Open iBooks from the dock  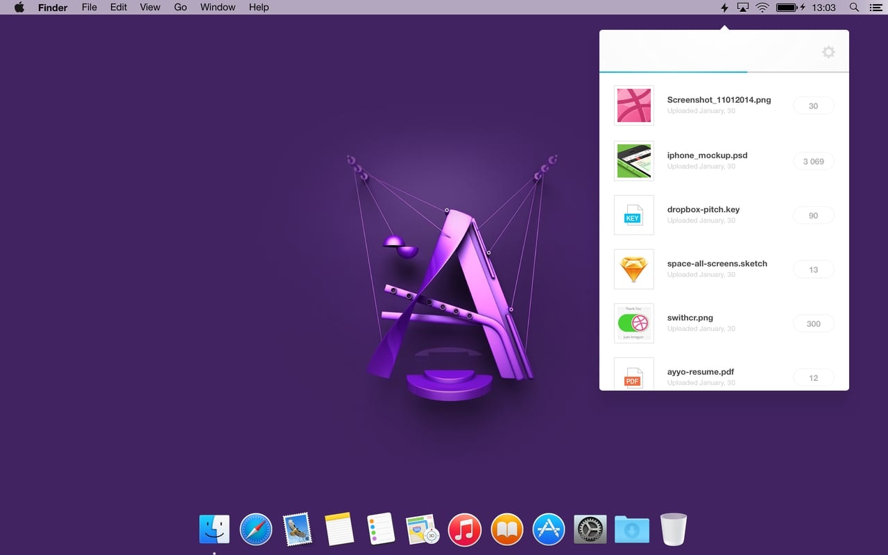click(x=507, y=530)
